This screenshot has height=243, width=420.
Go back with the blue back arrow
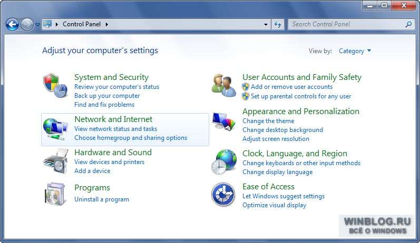point(12,25)
